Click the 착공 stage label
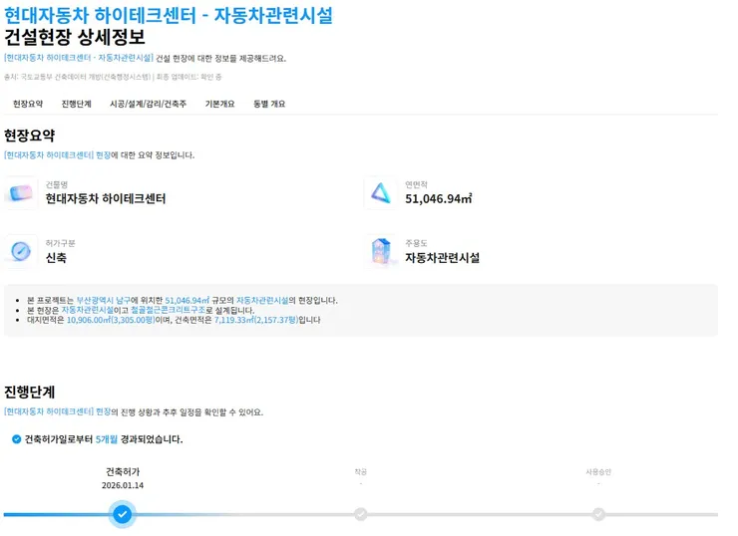This screenshot has height=536, width=738. click(x=361, y=471)
